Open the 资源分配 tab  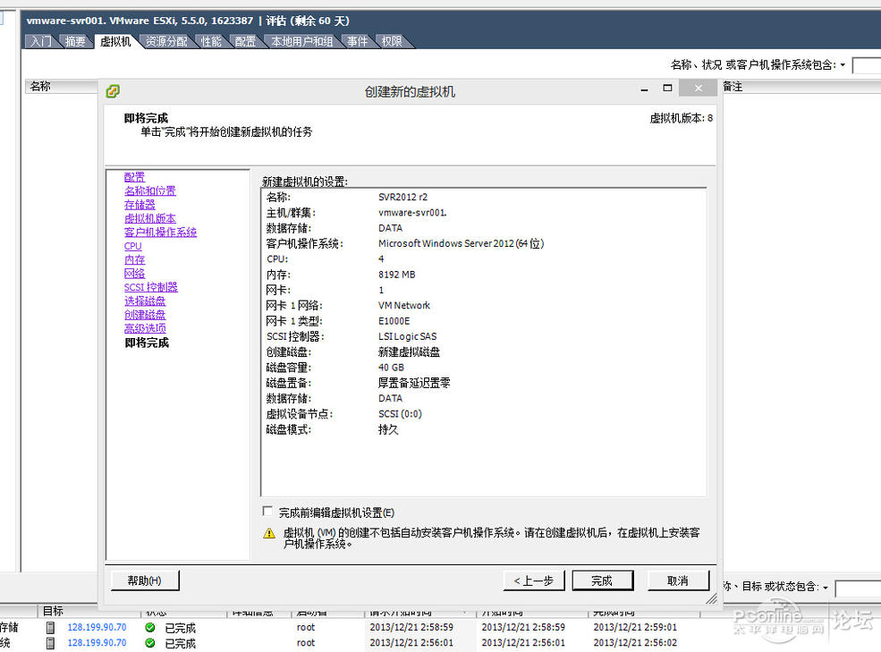(x=167, y=41)
